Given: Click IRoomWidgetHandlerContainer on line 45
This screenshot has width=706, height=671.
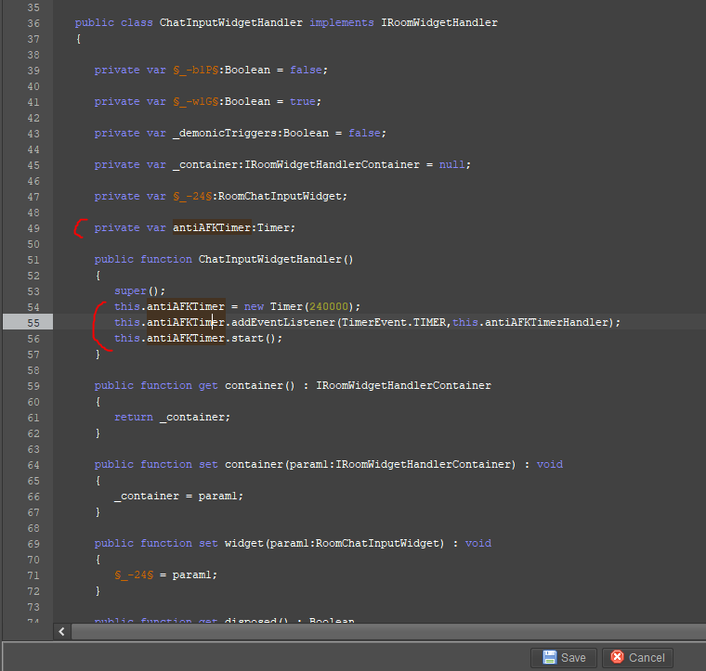Looking at the screenshot, I should (332, 165).
